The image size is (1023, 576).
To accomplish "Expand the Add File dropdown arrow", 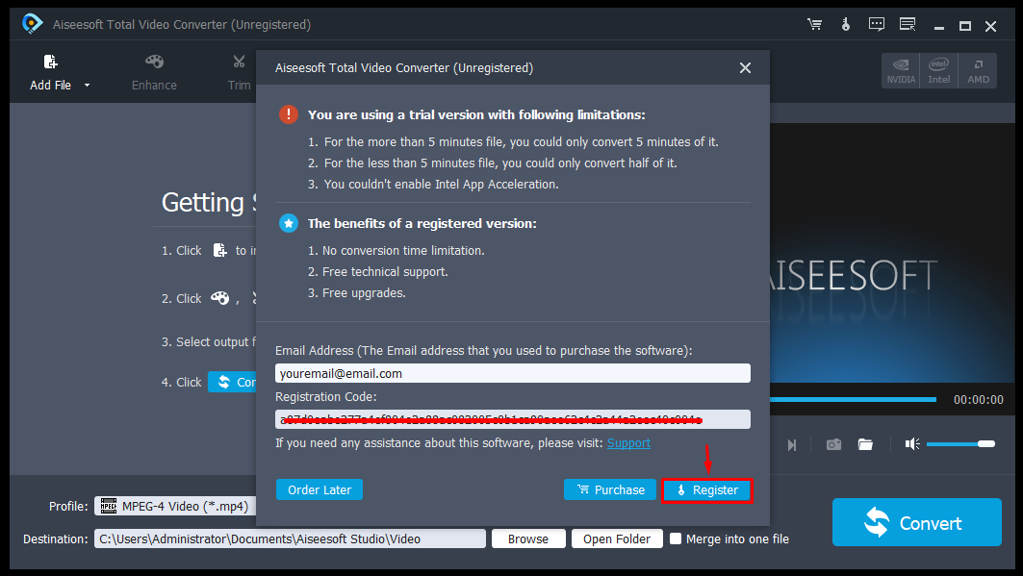I will 88,86.
